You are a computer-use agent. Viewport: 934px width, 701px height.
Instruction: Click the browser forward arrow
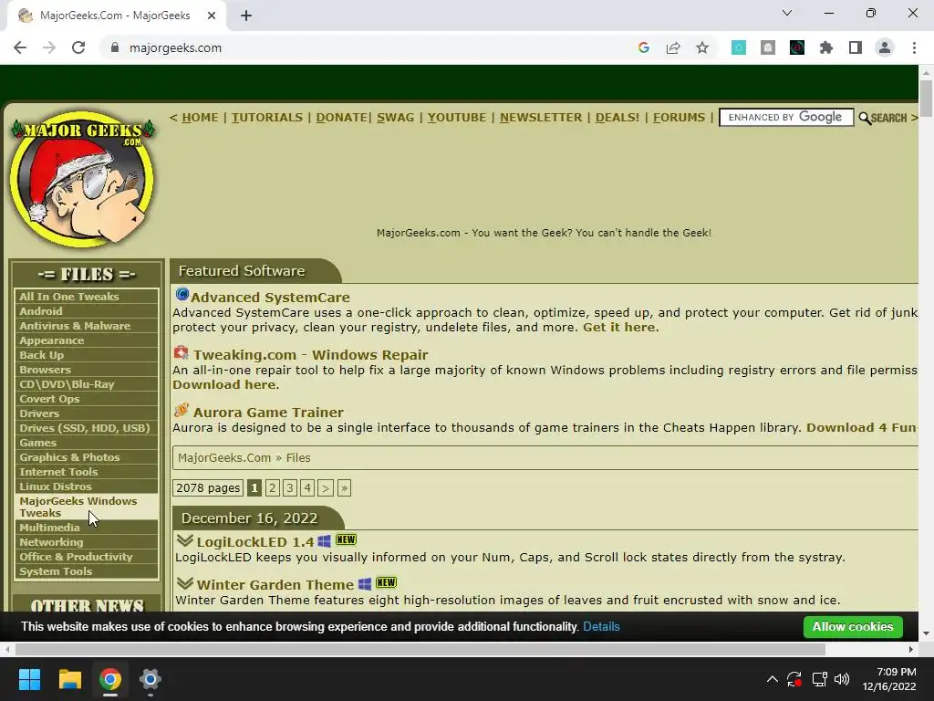(49, 47)
